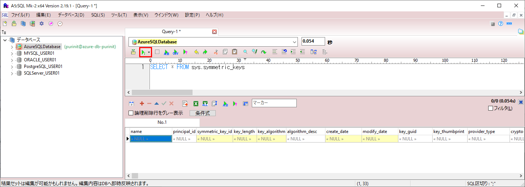Open search and replace icon

pos(254,52)
